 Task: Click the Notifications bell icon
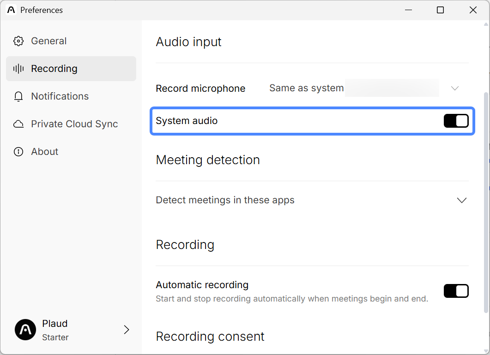pyautogui.click(x=18, y=96)
